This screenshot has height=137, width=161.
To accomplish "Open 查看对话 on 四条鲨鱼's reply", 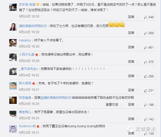I will 112,105.
